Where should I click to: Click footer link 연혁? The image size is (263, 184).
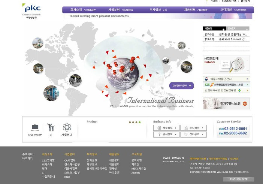(x=45, y=169)
